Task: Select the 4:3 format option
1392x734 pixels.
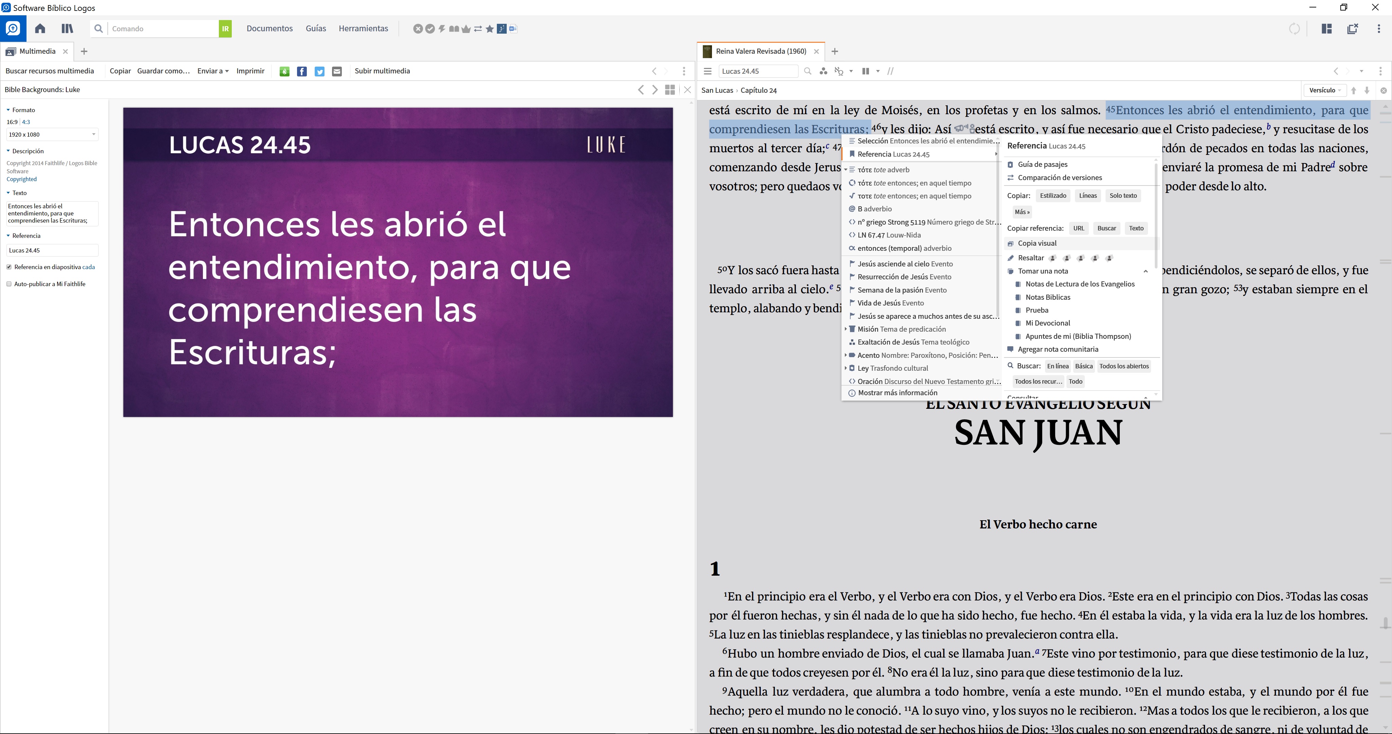Action: point(26,122)
